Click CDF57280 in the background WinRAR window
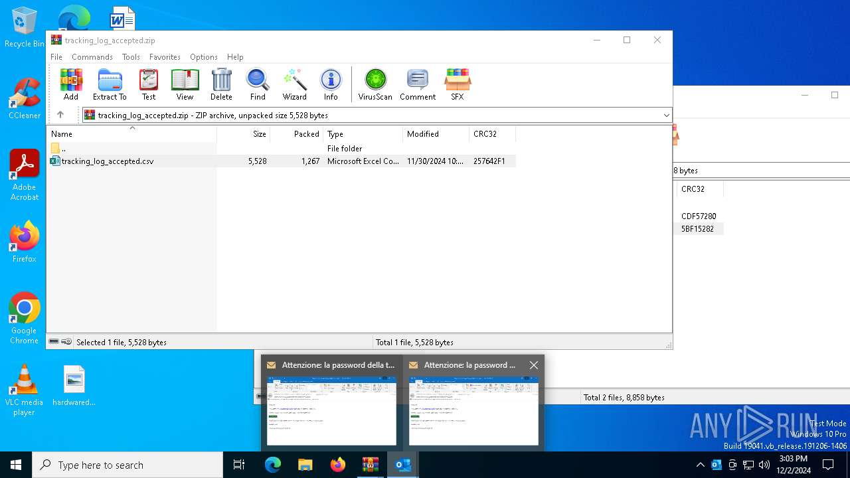 699,216
